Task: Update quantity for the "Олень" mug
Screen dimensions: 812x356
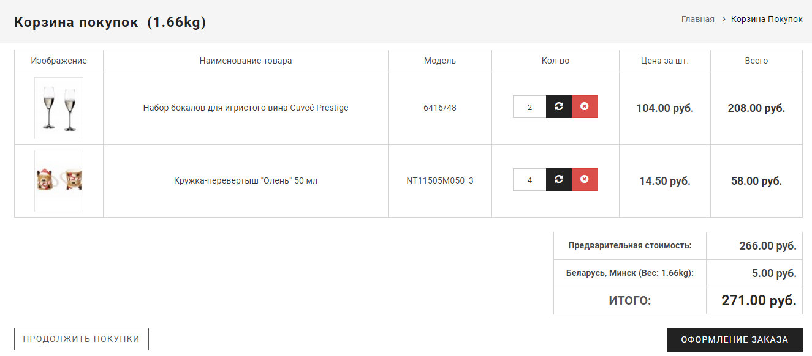Action: click(558, 180)
